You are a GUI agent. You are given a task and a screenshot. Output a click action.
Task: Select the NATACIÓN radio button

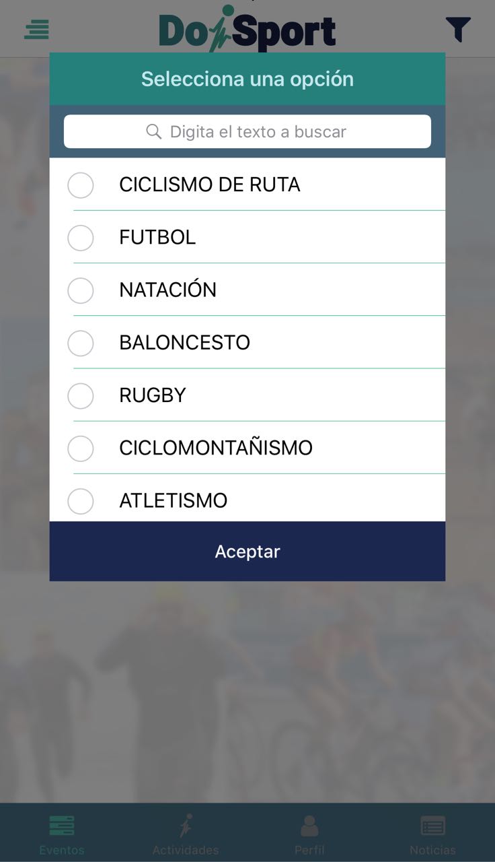coord(81,290)
